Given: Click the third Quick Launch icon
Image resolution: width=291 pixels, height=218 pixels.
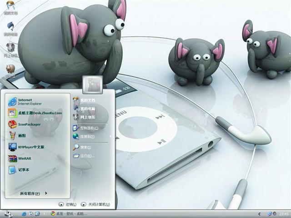Looking at the screenshot, I should [x=37, y=214].
